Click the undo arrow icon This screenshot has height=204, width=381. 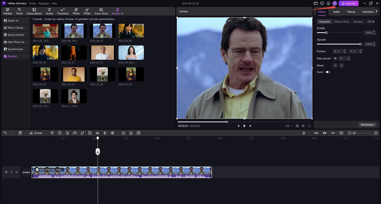5,133
